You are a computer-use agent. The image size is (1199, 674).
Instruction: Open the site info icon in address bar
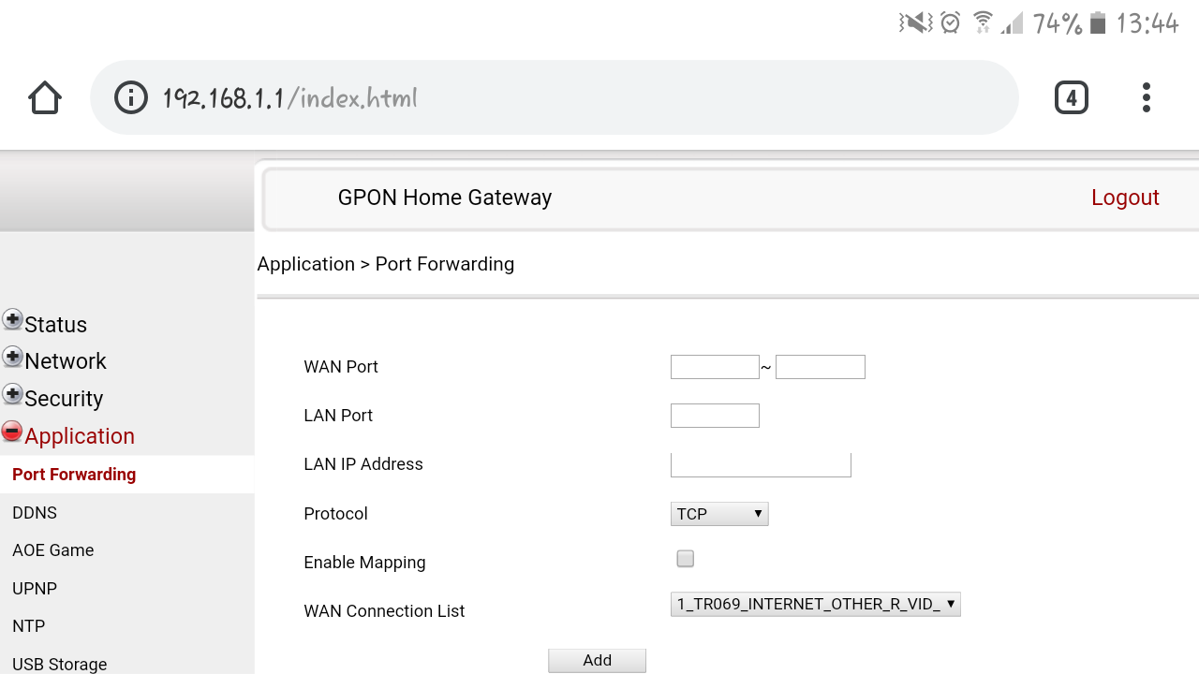(x=131, y=97)
